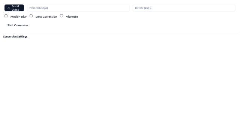The height and width of the screenshot is (135, 240).
Task: Click the Framerate placeholder text
Action: tap(39, 8)
